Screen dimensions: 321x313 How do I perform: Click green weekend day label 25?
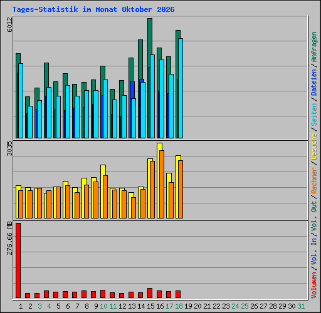pyautogui.click(x=245, y=306)
